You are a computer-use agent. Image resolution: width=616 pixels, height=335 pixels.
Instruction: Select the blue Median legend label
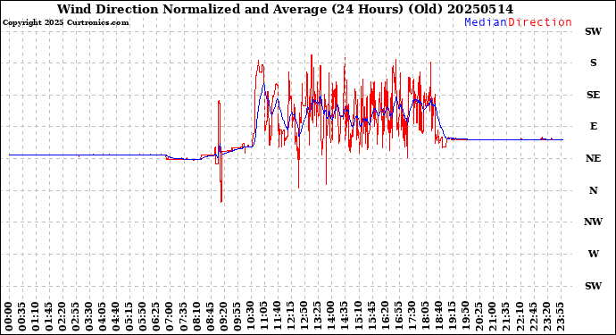point(486,22)
